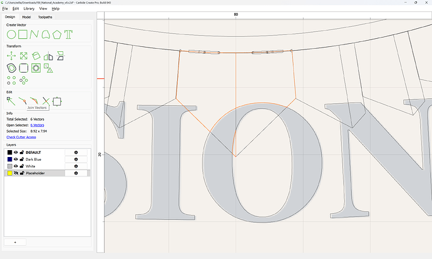Image resolution: width=432 pixels, height=259 pixels.
Task: Click the '6 Vectors' open selected link
Action: (x=37, y=125)
